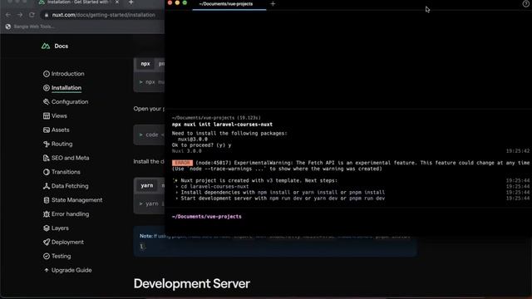Click the Introduction sidebar icon

click(x=47, y=74)
